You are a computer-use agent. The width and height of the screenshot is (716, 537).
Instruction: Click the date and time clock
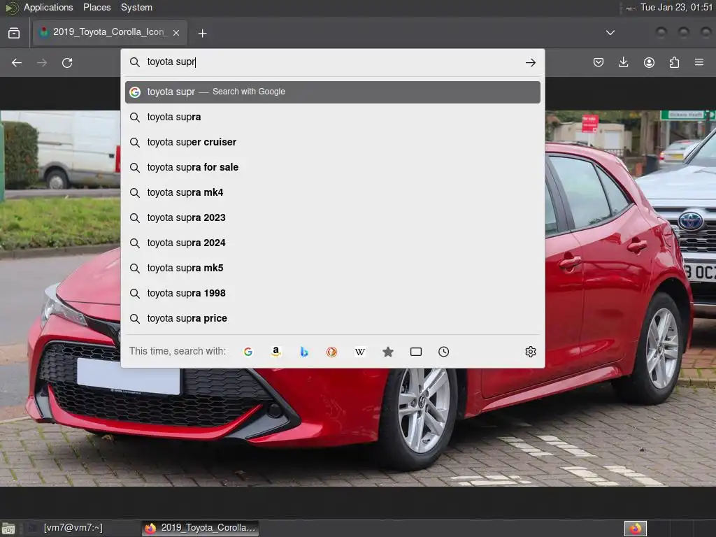tap(676, 7)
